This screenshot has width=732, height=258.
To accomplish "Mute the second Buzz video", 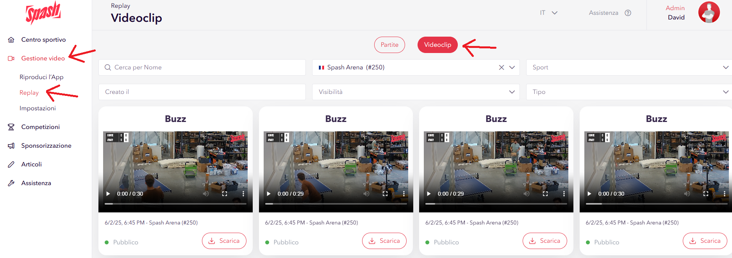I will (366, 194).
